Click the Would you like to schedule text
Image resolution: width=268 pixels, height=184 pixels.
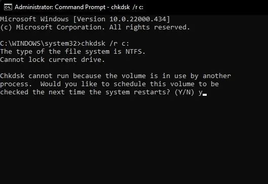(x=93, y=84)
